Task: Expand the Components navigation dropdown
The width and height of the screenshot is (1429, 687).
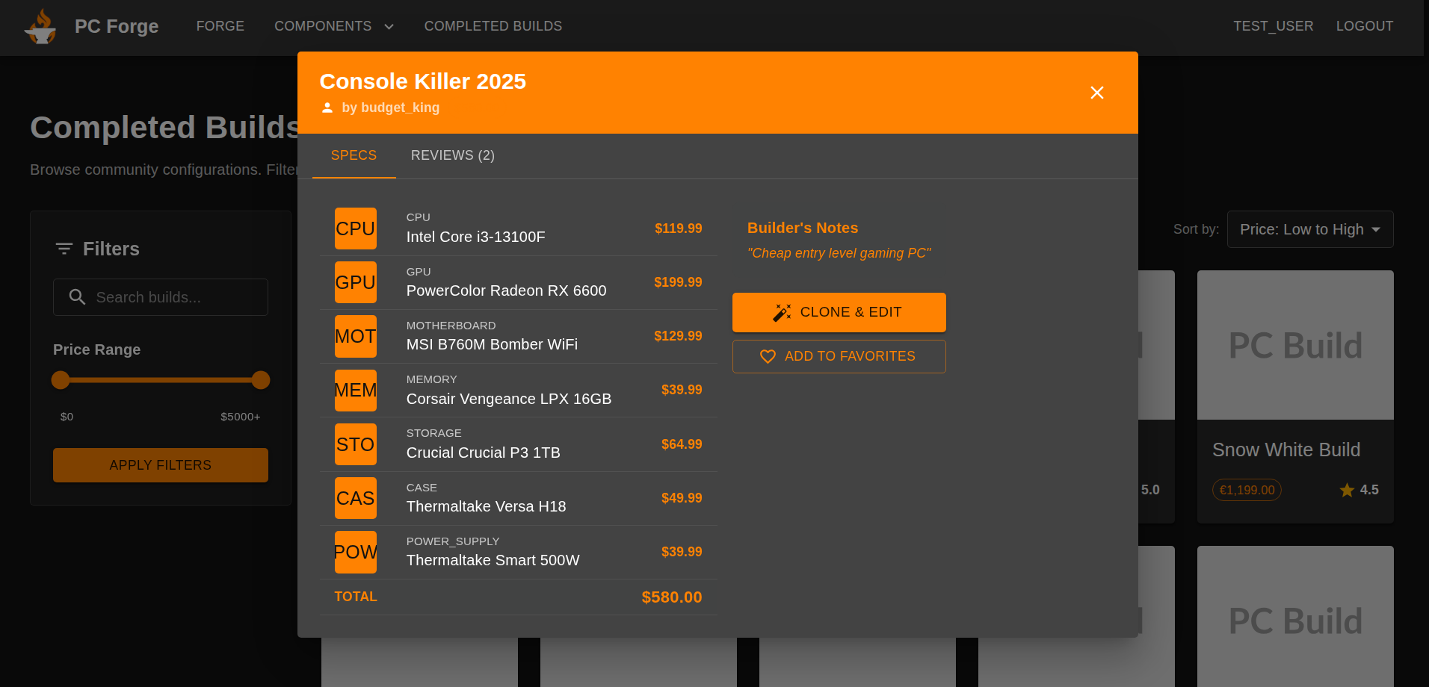Action: click(333, 26)
